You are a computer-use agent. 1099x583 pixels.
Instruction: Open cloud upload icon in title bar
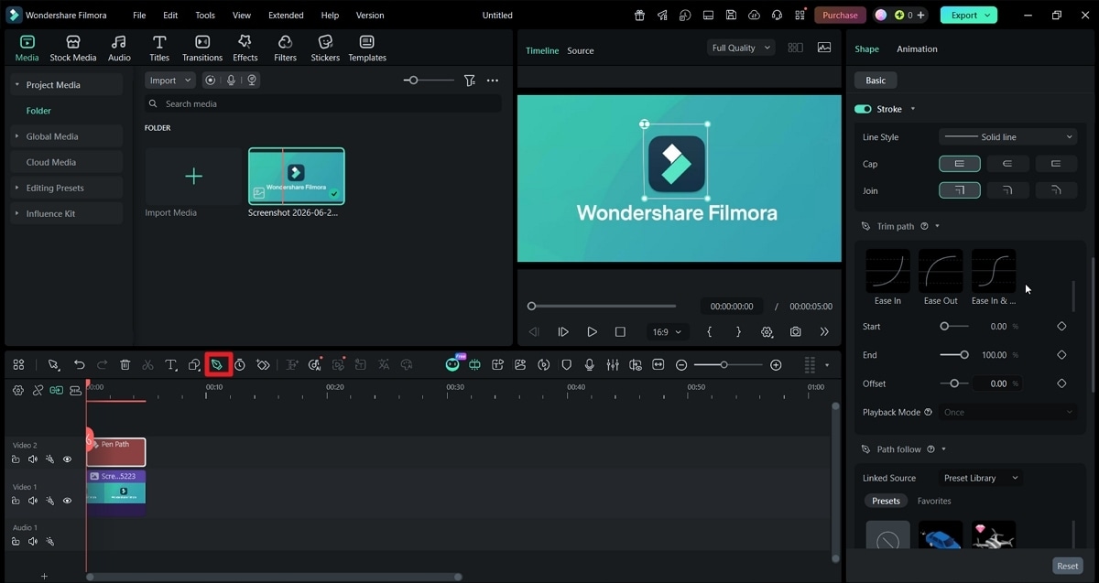click(x=754, y=16)
